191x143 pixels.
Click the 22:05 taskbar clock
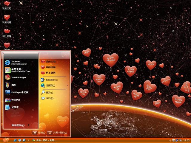click(x=186, y=140)
